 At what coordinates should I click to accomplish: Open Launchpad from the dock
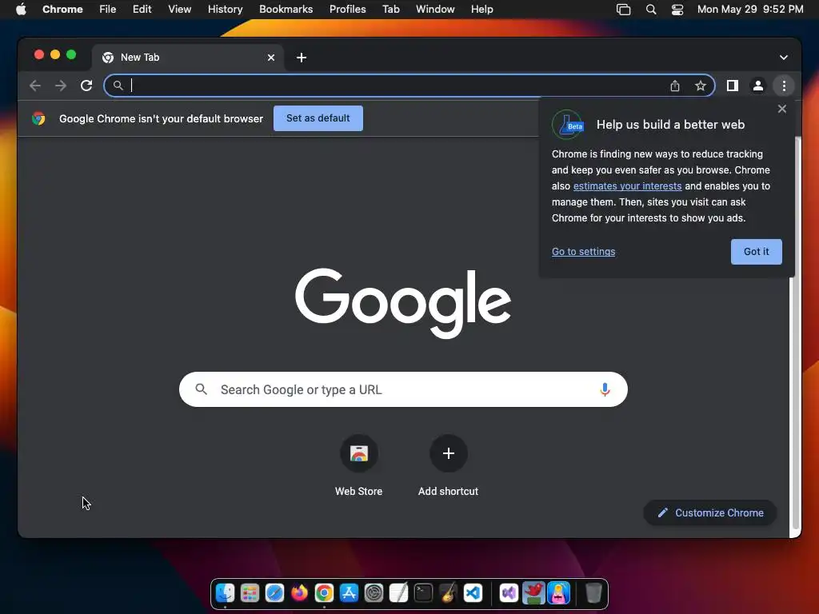point(250,593)
